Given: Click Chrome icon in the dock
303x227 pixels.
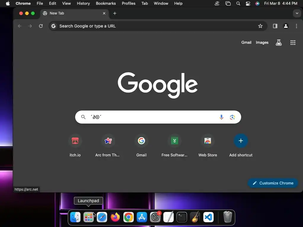Looking at the screenshot, I should point(128,217).
